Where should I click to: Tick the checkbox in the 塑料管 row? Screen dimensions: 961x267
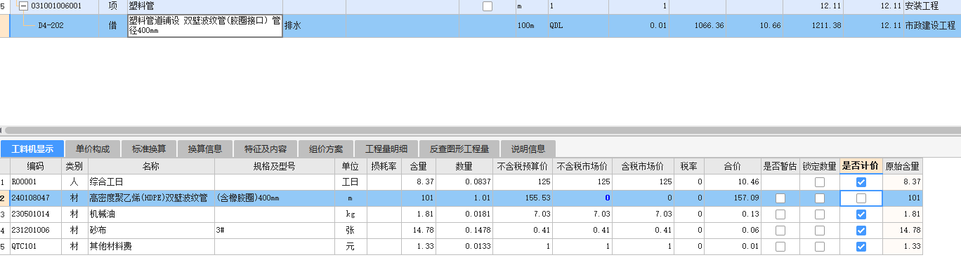pos(488,6)
